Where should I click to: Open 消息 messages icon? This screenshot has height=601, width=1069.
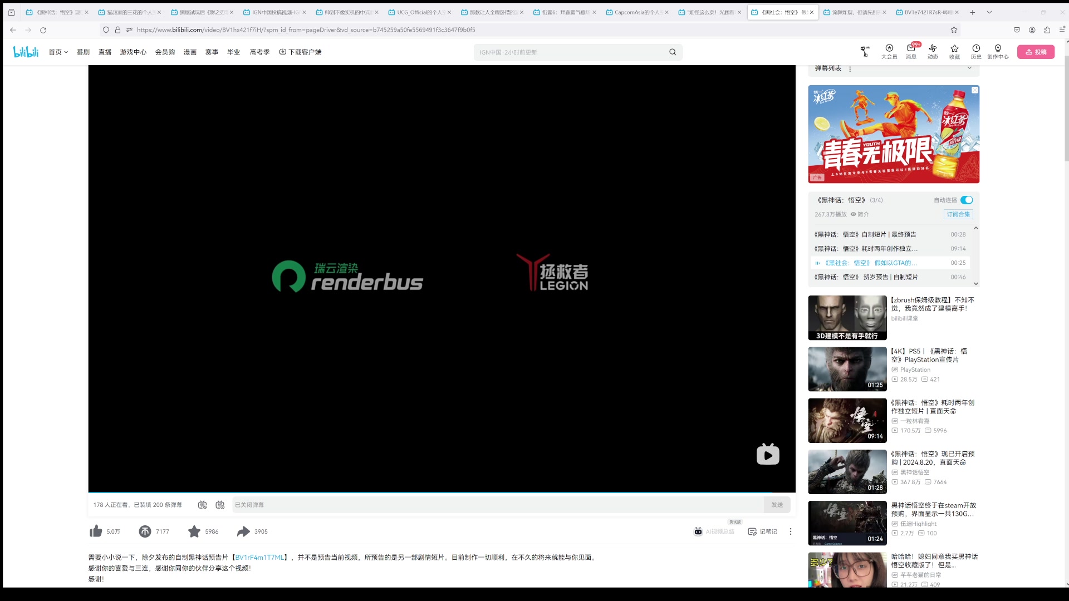[911, 52]
